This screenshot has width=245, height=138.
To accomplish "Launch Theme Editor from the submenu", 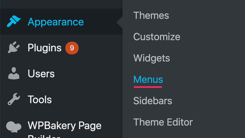I will 163,122.
